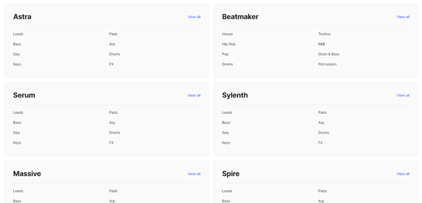Select Arp under Astra
The image size is (422, 203).
(x=112, y=44)
